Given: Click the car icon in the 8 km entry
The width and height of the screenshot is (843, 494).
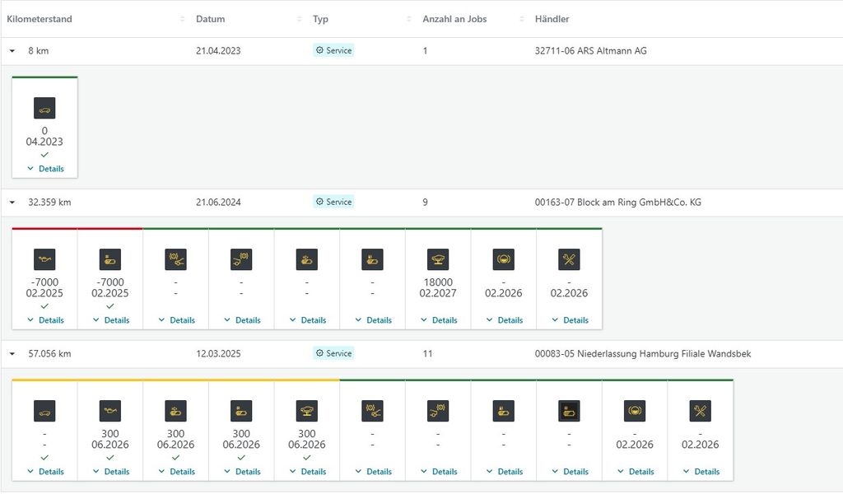Looking at the screenshot, I should click(x=44, y=109).
